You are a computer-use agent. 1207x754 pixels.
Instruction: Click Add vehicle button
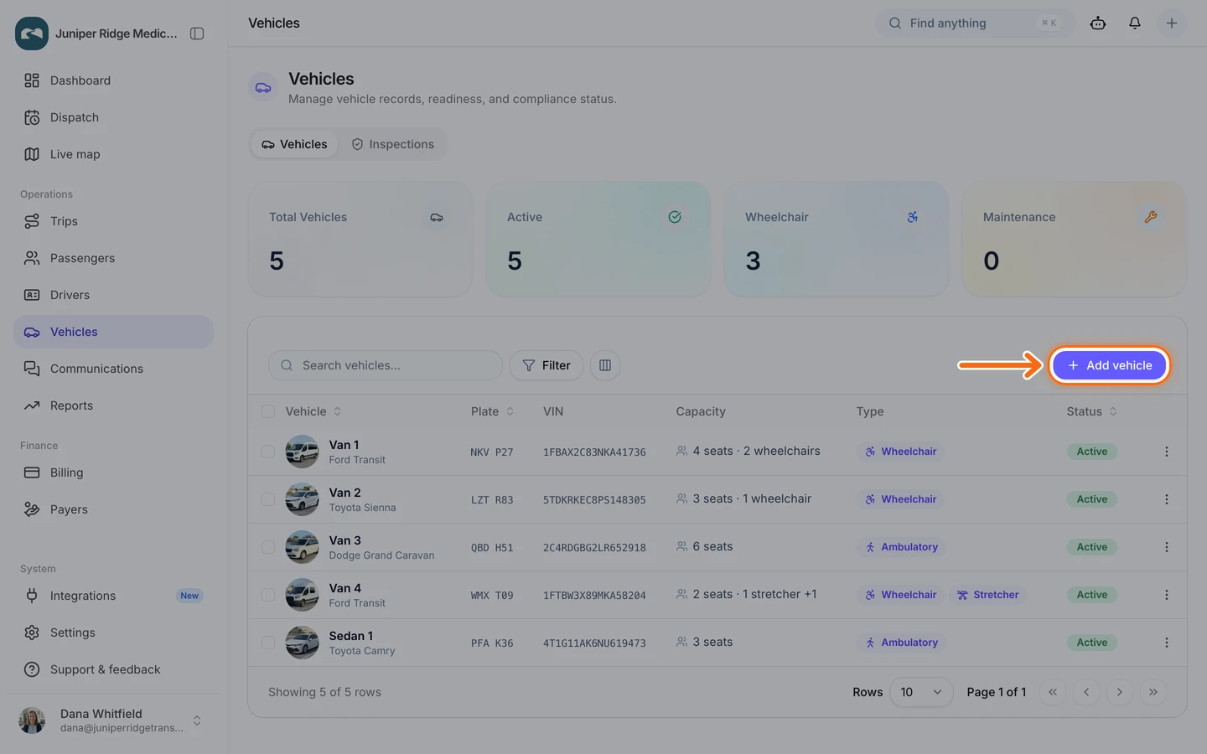[x=1110, y=365]
